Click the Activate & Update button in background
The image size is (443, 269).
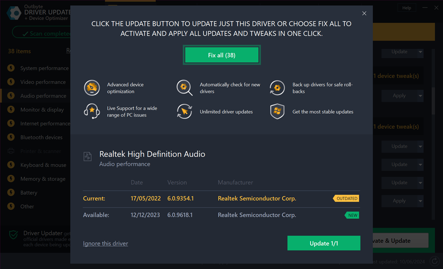click(400, 240)
